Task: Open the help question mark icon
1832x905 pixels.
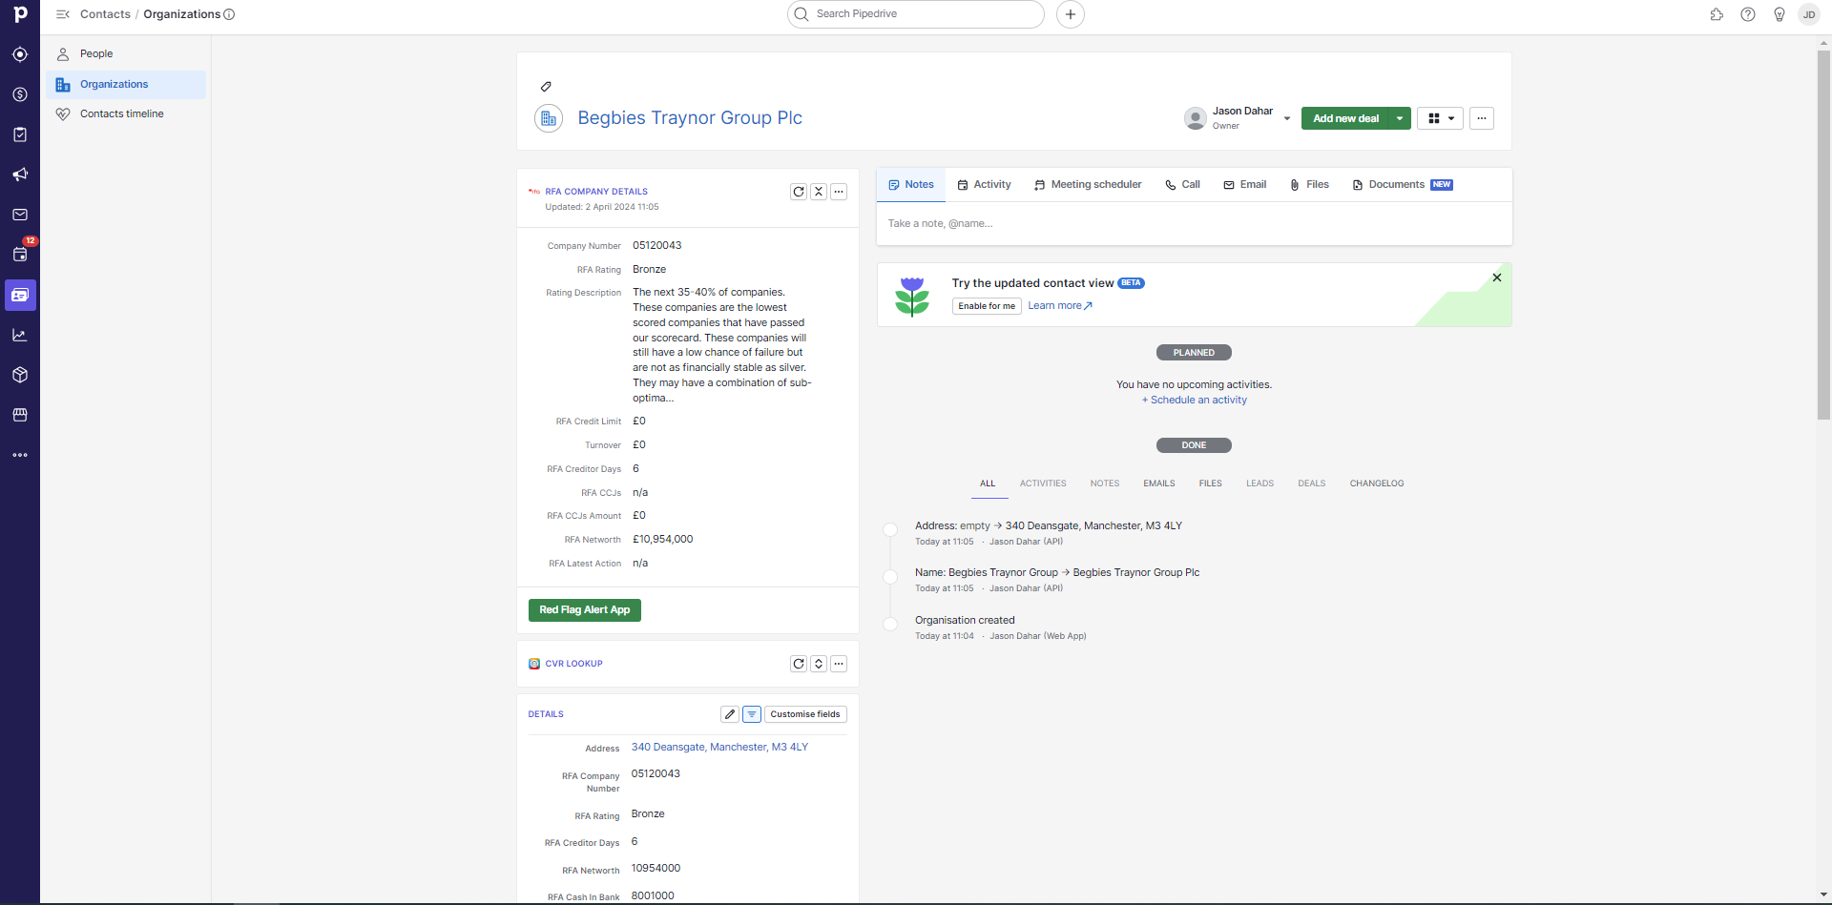Action: (x=1748, y=14)
